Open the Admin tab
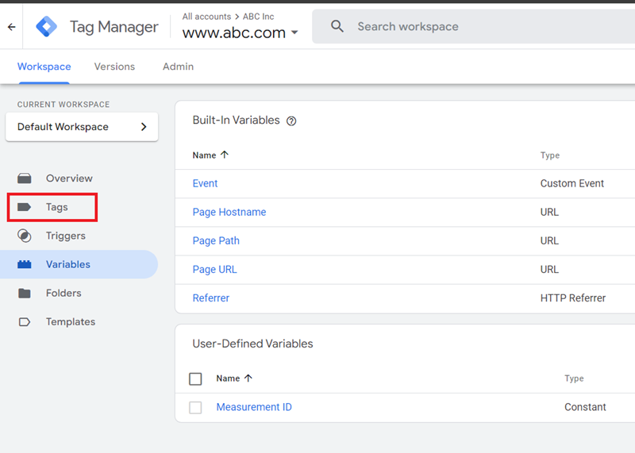 click(x=178, y=67)
